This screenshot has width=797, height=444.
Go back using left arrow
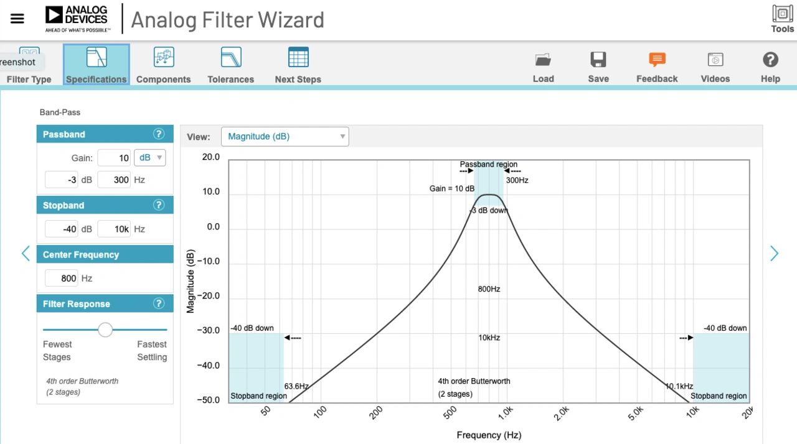pyautogui.click(x=26, y=254)
